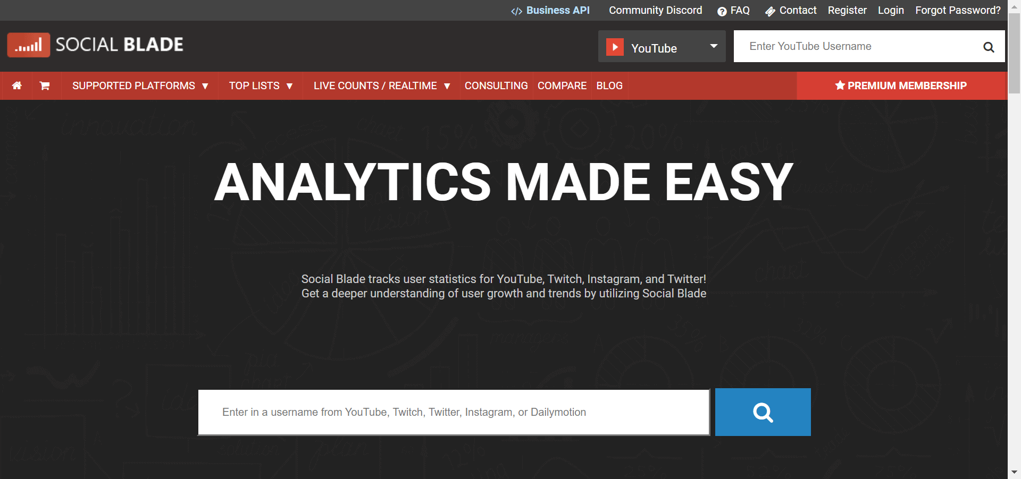This screenshot has height=479, width=1021.
Task: Expand the Top Lists menu
Action: 261,85
